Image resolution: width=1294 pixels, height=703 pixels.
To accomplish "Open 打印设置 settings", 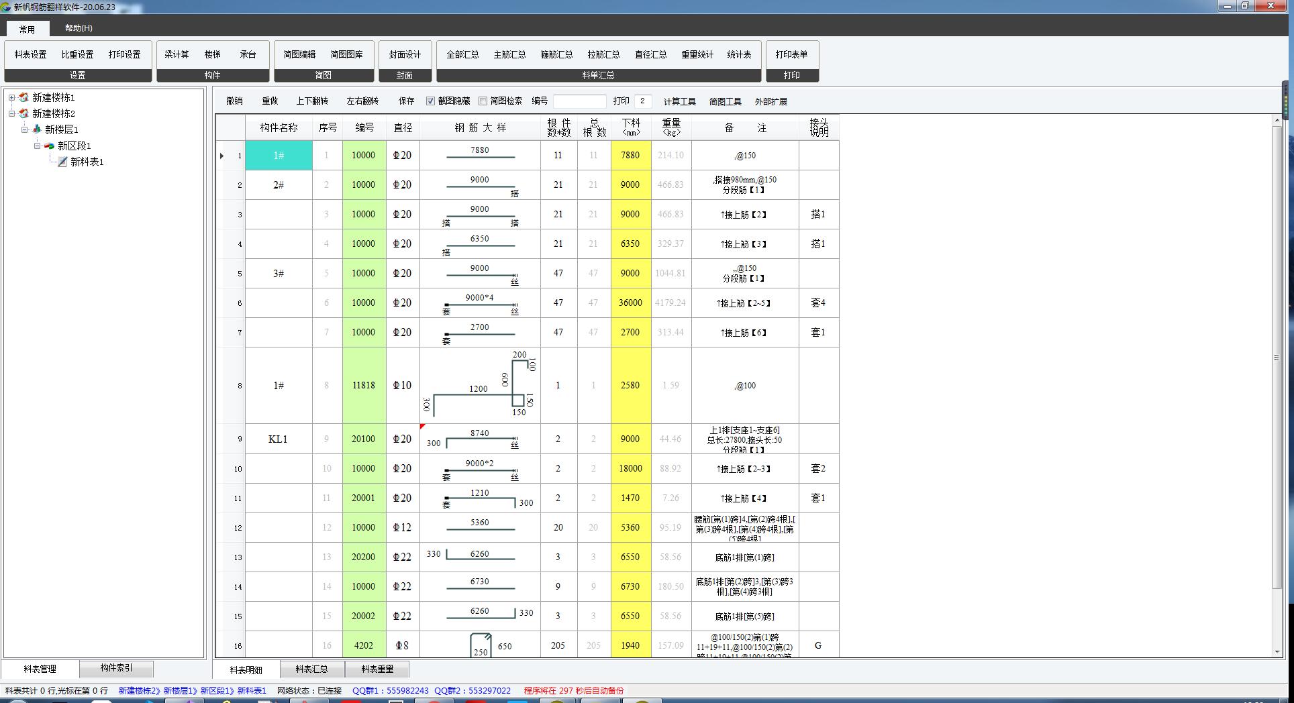I will click(125, 54).
